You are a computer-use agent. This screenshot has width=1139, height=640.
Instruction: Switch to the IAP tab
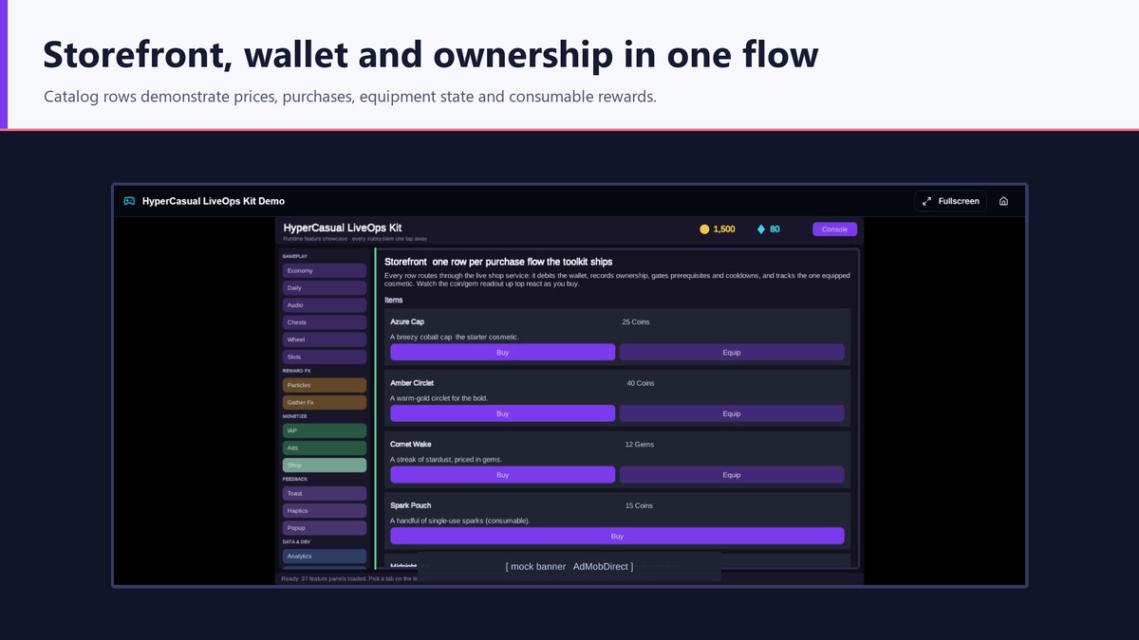click(x=325, y=430)
